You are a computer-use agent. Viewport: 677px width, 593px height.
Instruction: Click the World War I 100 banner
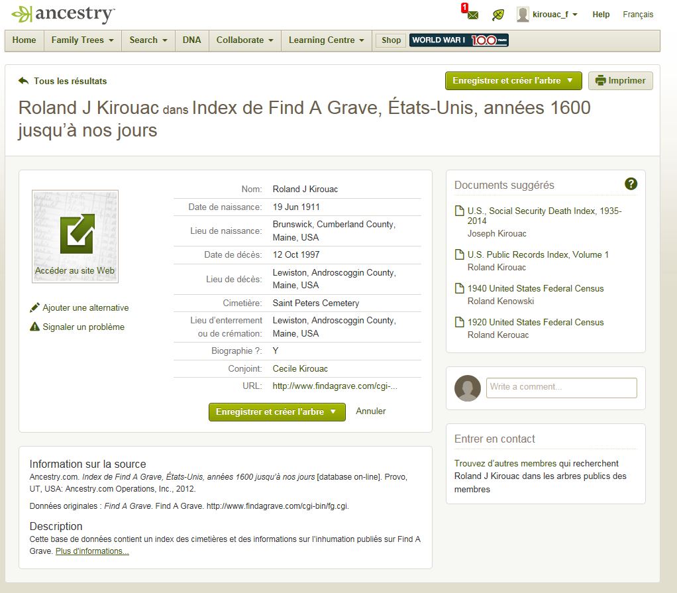pos(458,40)
